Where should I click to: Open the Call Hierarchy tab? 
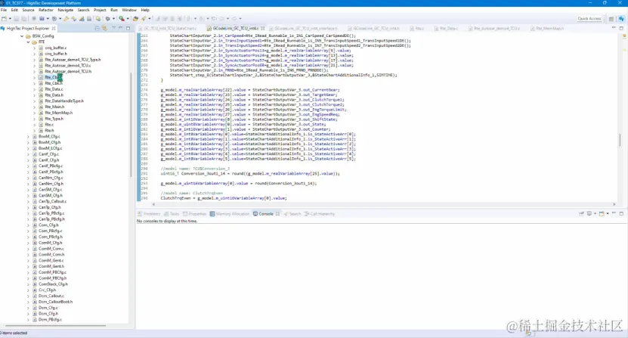point(319,214)
